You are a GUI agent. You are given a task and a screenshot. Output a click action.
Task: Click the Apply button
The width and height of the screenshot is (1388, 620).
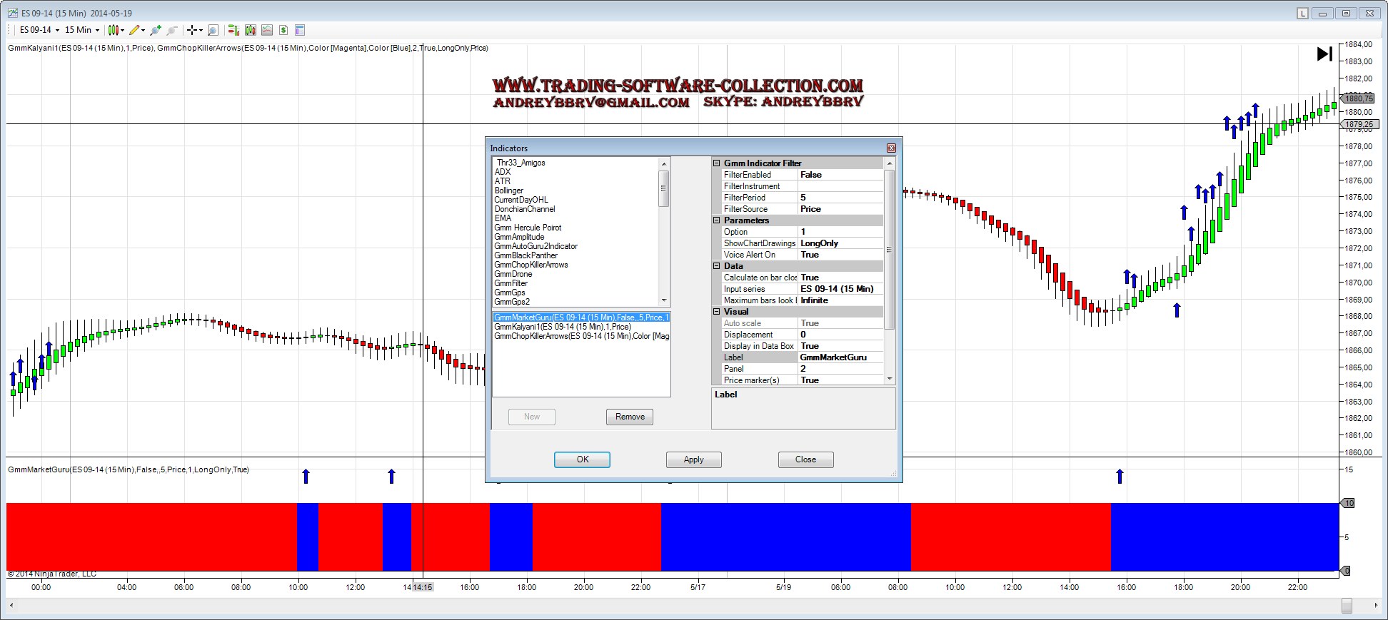pos(693,459)
